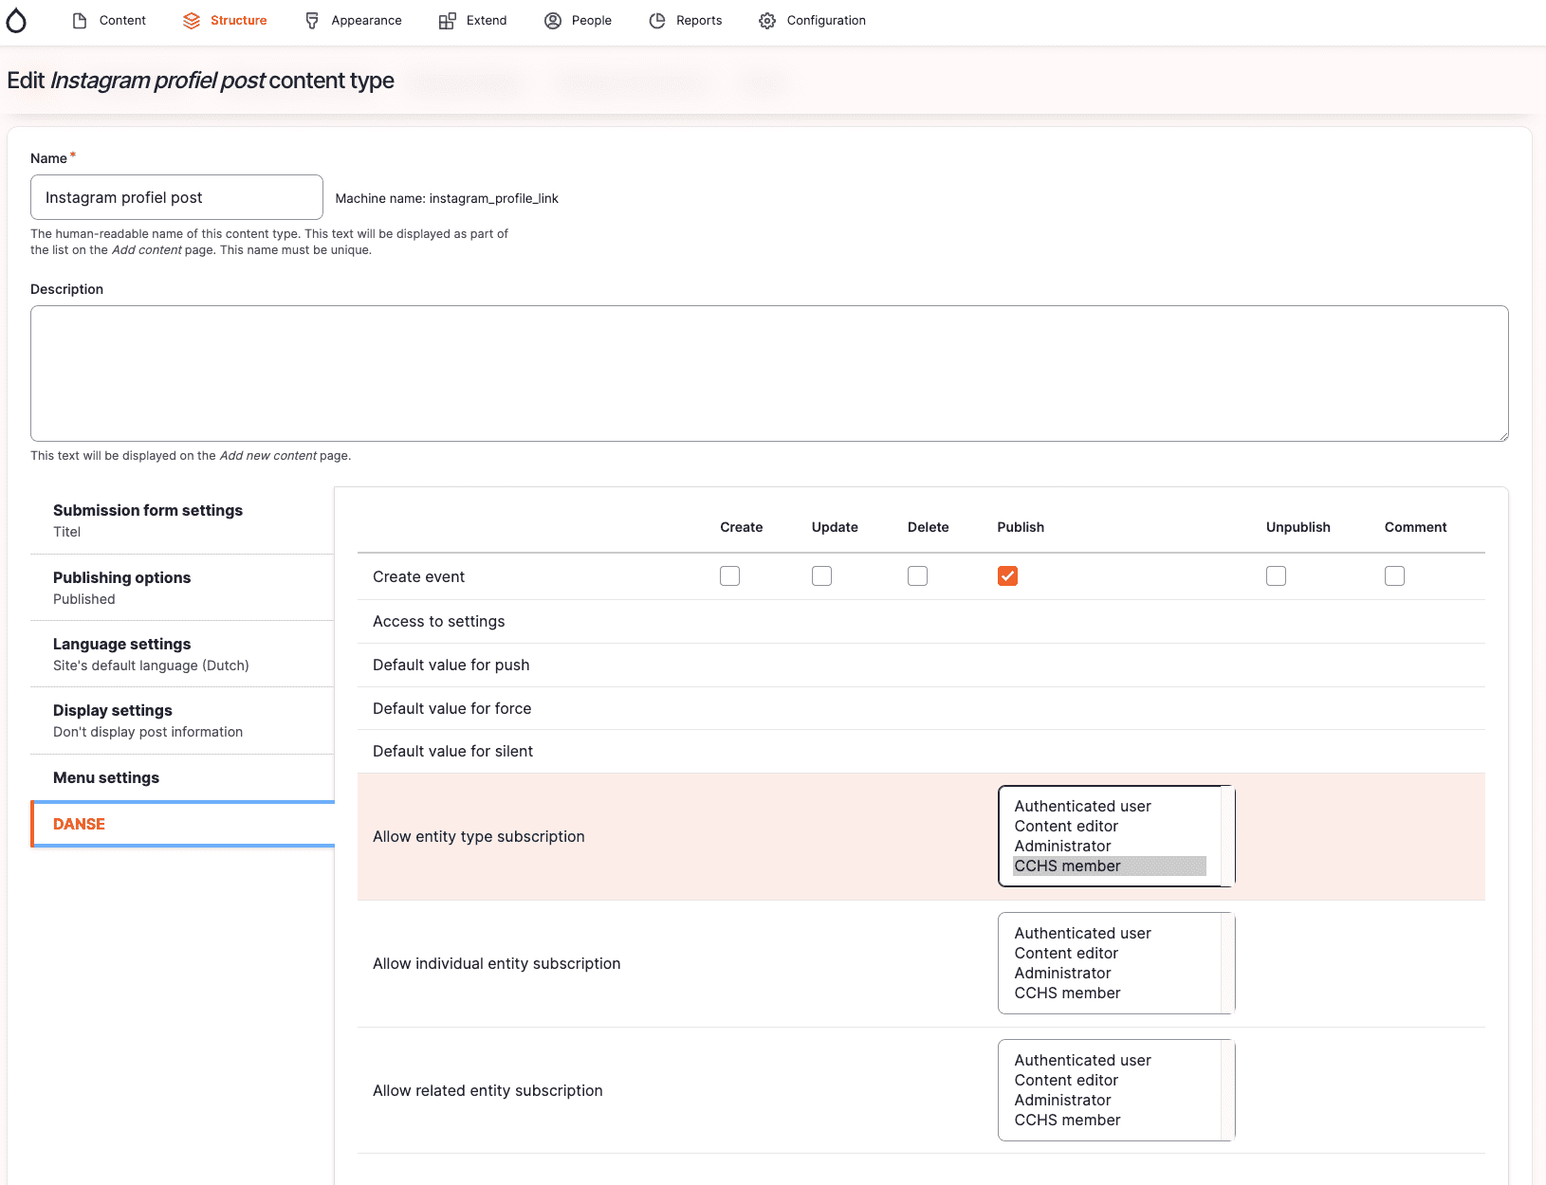Click the Unpublish column header
Image resolution: width=1546 pixels, height=1185 pixels.
pyautogui.click(x=1298, y=527)
